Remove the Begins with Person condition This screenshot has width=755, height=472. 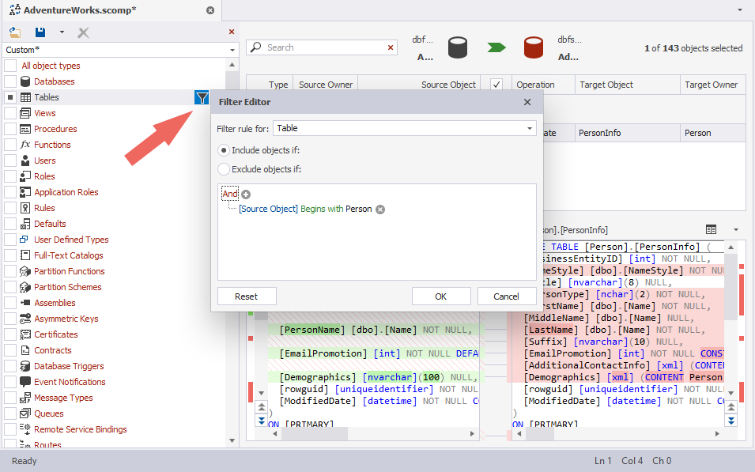point(380,210)
